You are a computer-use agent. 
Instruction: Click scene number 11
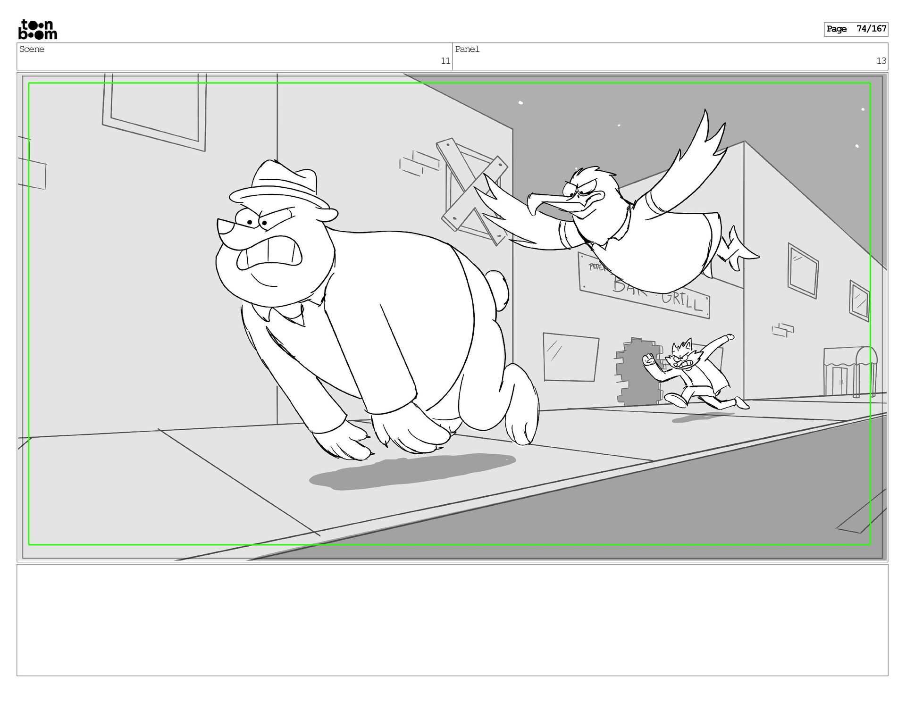[x=445, y=61]
